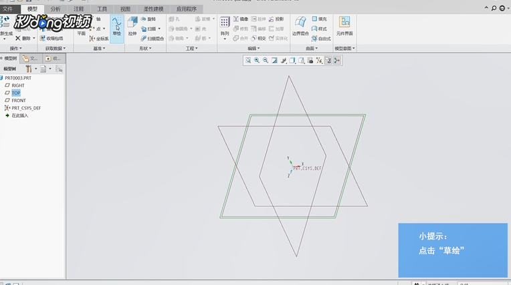The height and width of the screenshot is (285, 511).
Task: Open Sweep (扫描) dropdown arrow
Action: [x=159, y=29]
